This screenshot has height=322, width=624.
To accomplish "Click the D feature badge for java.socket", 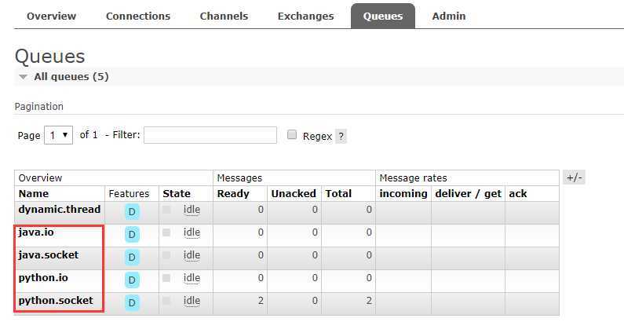I will (132, 257).
